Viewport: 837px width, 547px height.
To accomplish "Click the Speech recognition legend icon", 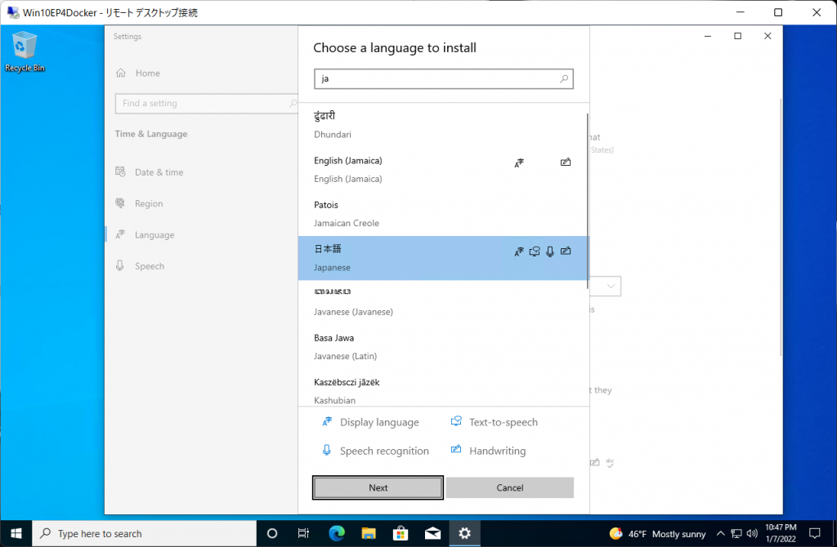I will [x=327, y=451].
